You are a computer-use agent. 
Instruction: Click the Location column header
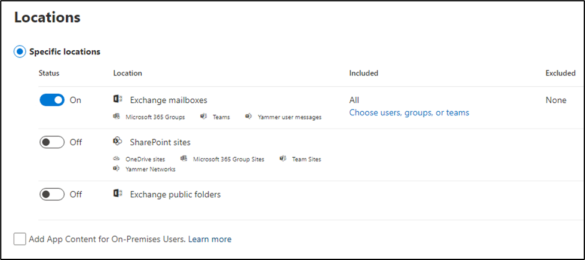point(128,73)
